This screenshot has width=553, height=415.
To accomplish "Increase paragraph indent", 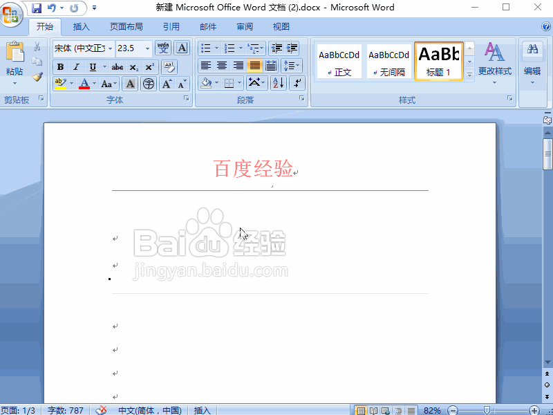I will (292, 48).
